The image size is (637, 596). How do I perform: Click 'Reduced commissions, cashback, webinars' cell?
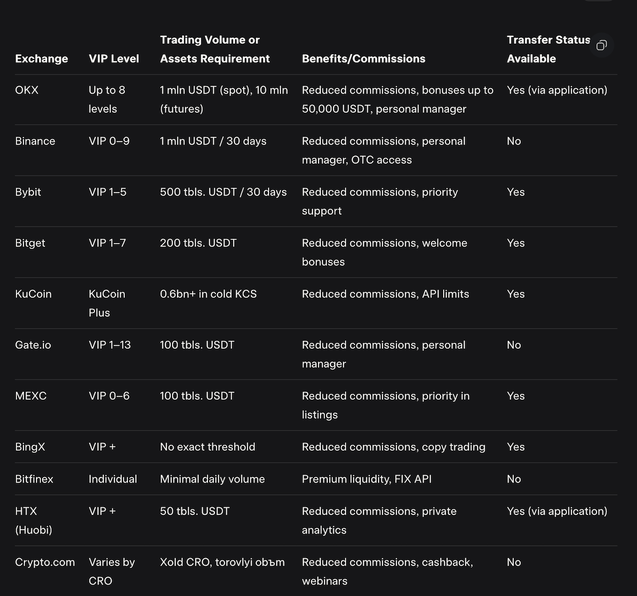click(388, 572)
